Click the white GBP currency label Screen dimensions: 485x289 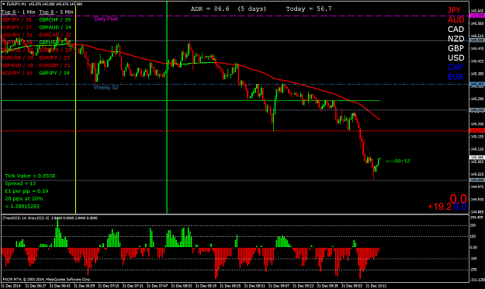pyautogui.click(x=456, y=48)
